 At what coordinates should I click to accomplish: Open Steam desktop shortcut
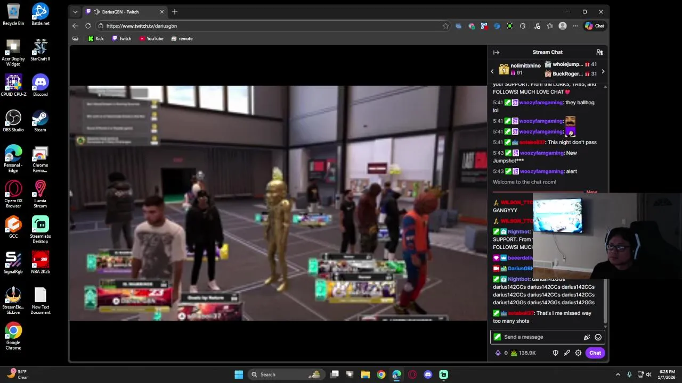(40, 121)
